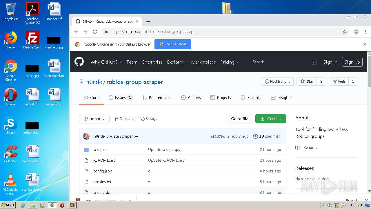Switch to Pull requests tab

click(x=157, y=98)
